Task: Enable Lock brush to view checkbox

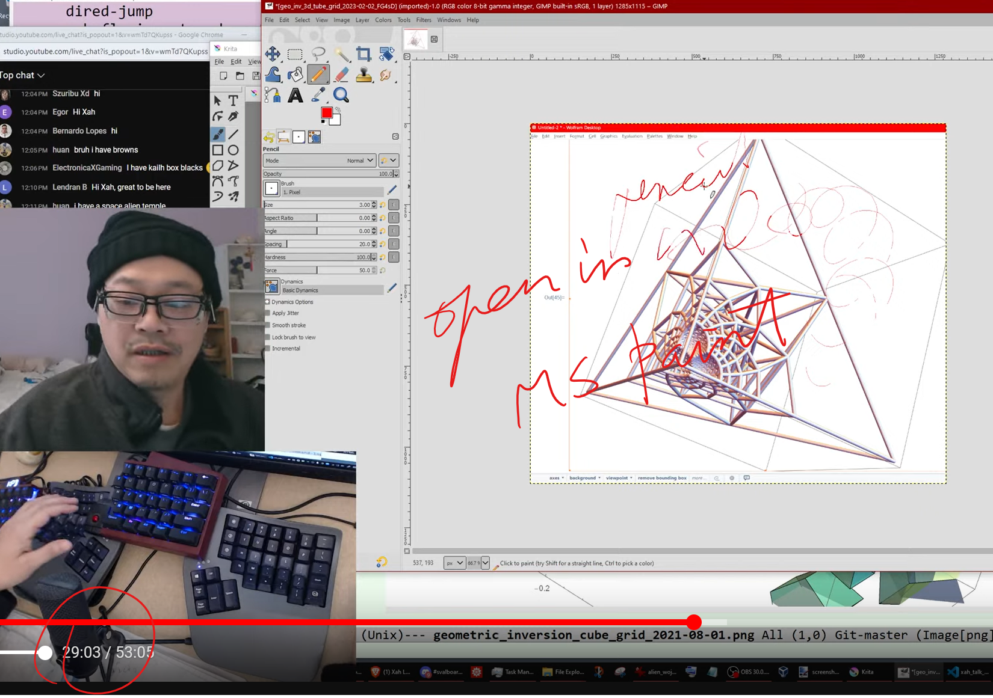Action: point(268,337)
